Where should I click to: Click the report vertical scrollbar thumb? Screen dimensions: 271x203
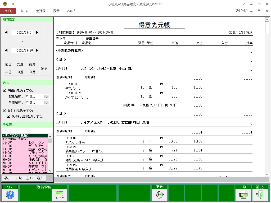click(267, 27)
